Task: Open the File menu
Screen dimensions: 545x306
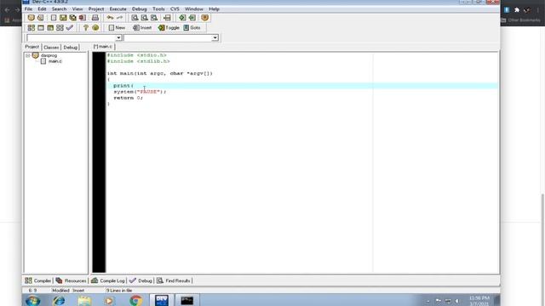Action: pyautogui.click(x=28, y=9)
